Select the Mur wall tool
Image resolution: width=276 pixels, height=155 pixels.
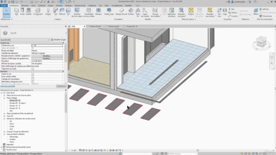point(16,12)
